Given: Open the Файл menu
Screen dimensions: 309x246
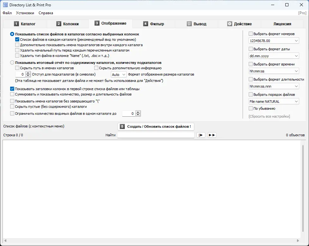Looking at the screenshot, I should pos(7,13).
